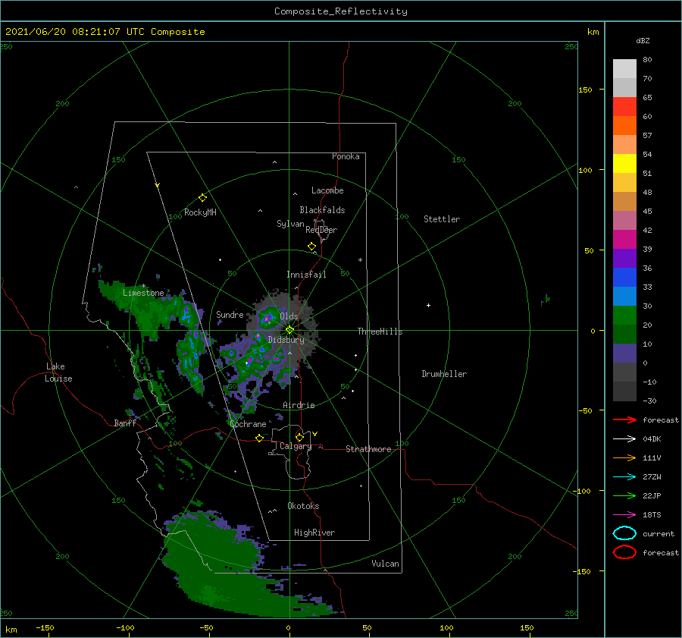The width and height of the screenshot is (682, 638).
Task: Click the yellow diamond marker below RedDeer
Action: [x=311, y=247]
